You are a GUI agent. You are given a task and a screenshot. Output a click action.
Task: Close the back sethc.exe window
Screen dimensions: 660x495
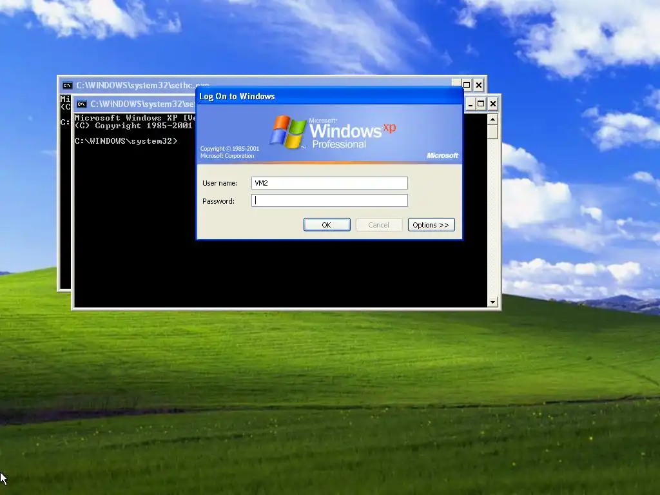(x=479, y=85)
